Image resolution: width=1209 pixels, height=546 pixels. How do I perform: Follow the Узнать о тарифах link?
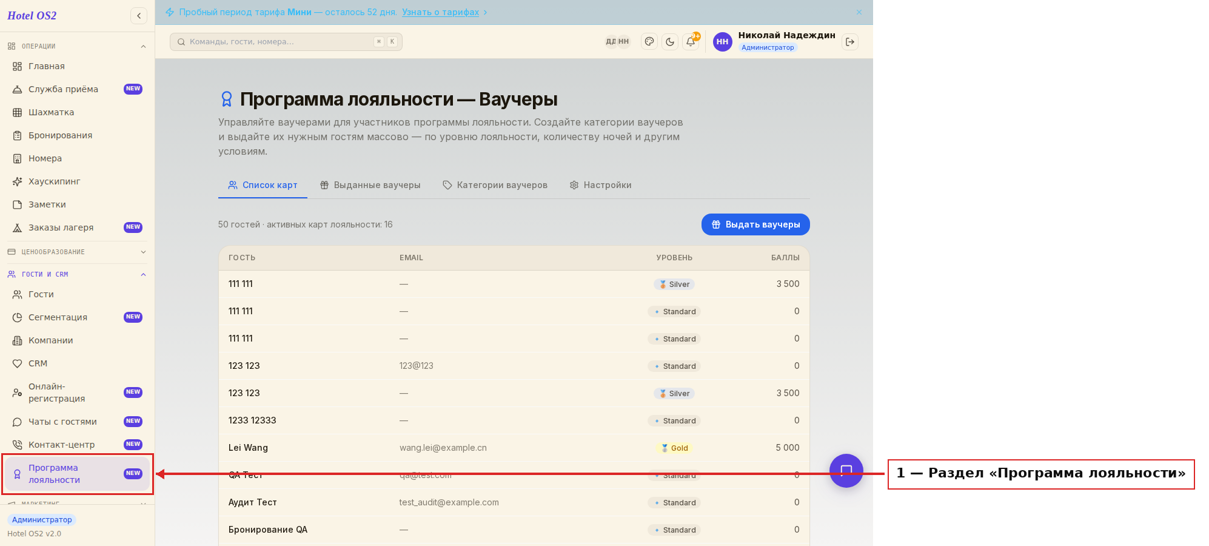[441, 12]
